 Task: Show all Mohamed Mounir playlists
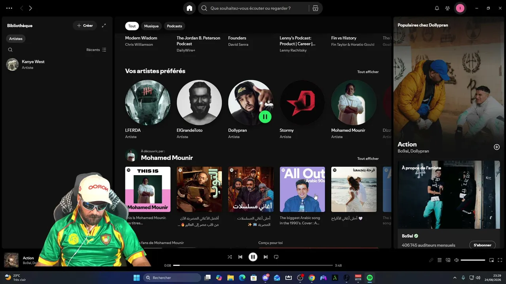coord(368,159)
